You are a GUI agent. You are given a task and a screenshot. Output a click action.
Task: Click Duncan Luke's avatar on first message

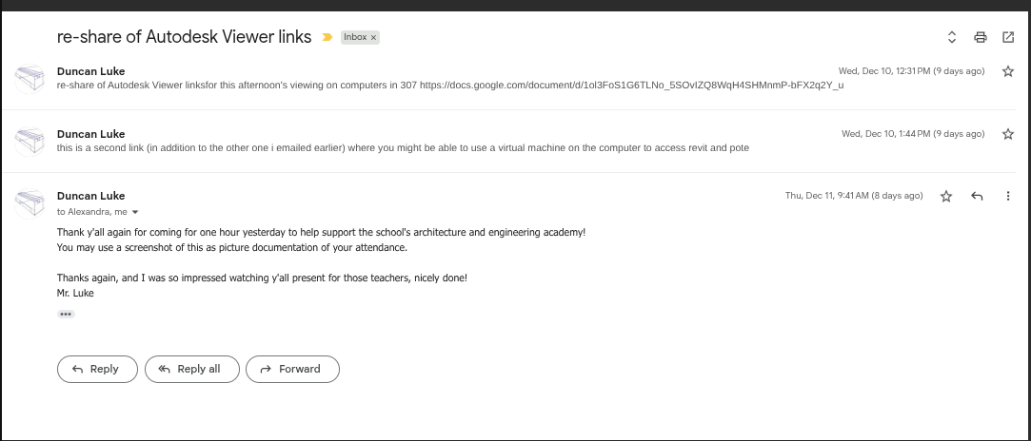tap(31, 78)
